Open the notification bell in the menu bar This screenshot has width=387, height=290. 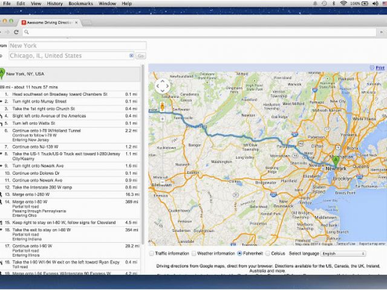click(315, 4)
